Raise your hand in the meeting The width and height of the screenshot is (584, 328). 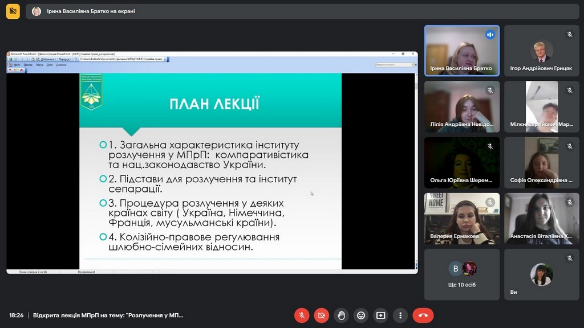(x=341, y=315)
